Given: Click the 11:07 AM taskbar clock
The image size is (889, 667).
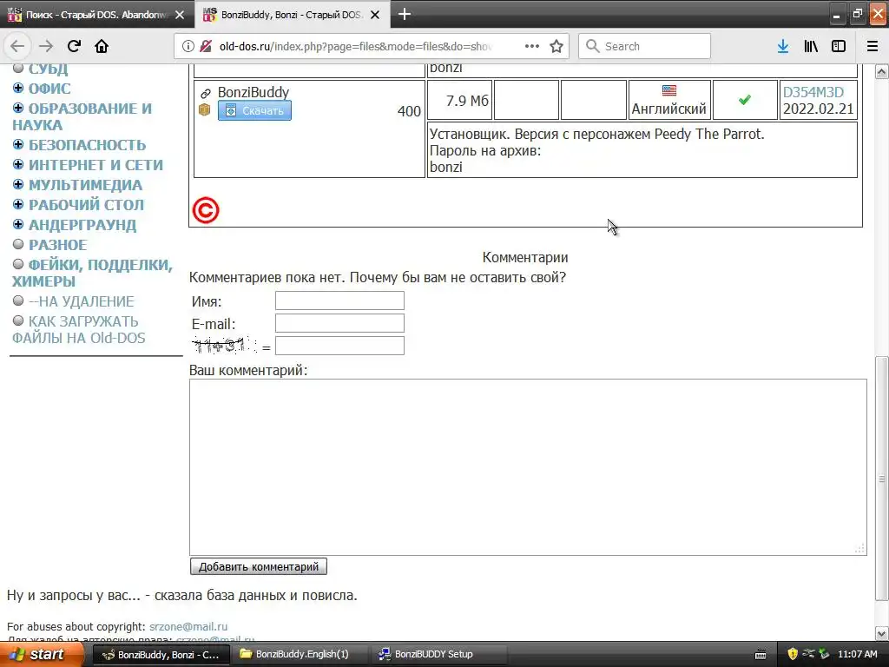Looking at the screenshot, I should [857, 654].
